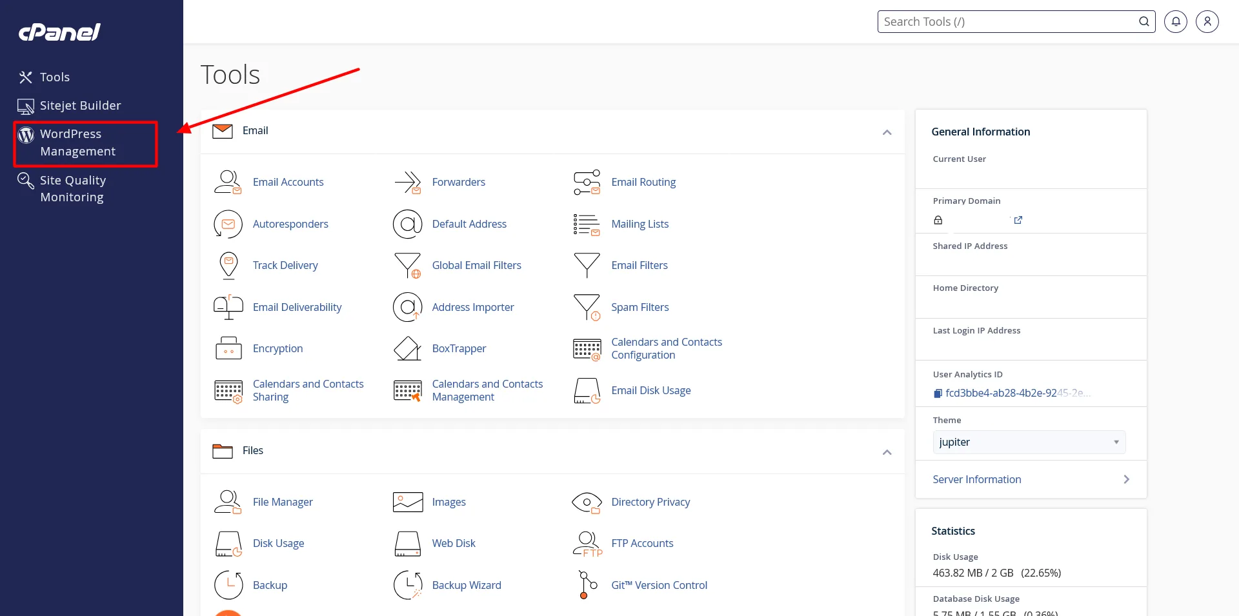The height and width of the screenshot is (616, 1239).
Task: Click the Git Version Control icon
Action: pyautogui.click(x=587, y=585)
